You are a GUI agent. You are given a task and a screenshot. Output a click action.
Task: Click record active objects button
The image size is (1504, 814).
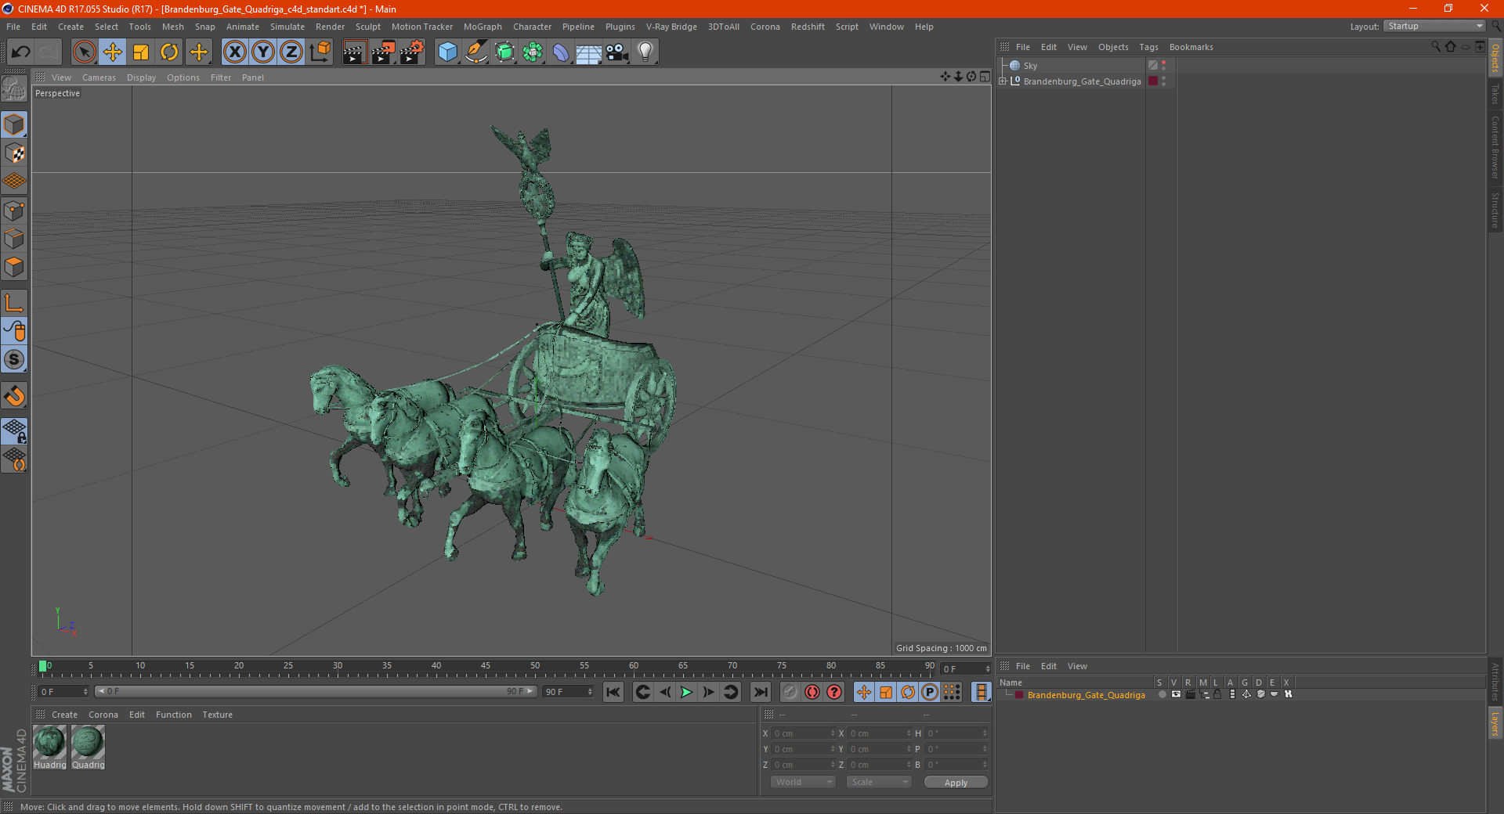(x=790, y=692)
